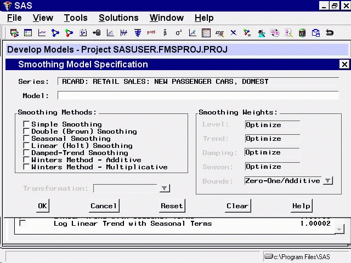This screenshot has width=351, height=263.
Task: Click the EDIT toolbar icon
Action: click(x=219, y=33)
